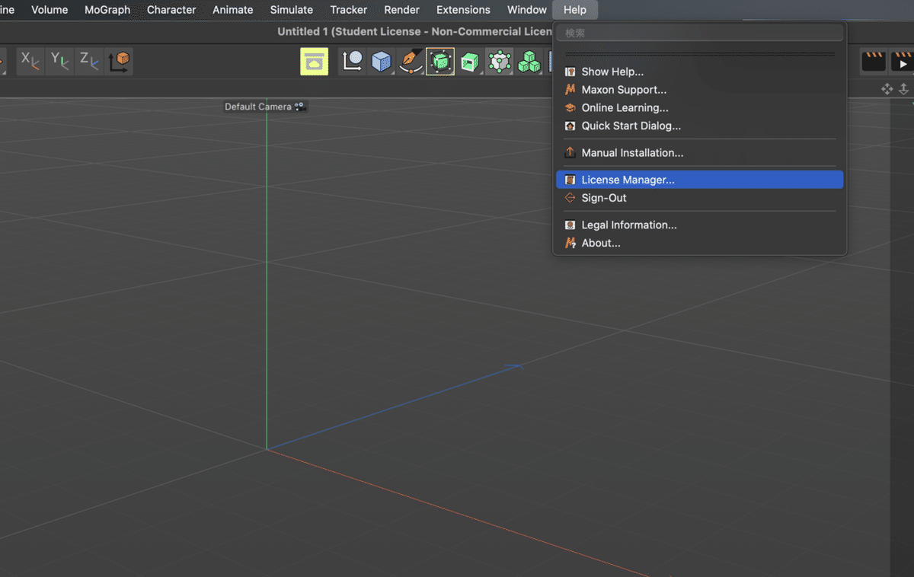The width and height of the screenshot is (914, 577).
Task: Click the yellow Asset Browser icon
Action: (x=314, y=62)
